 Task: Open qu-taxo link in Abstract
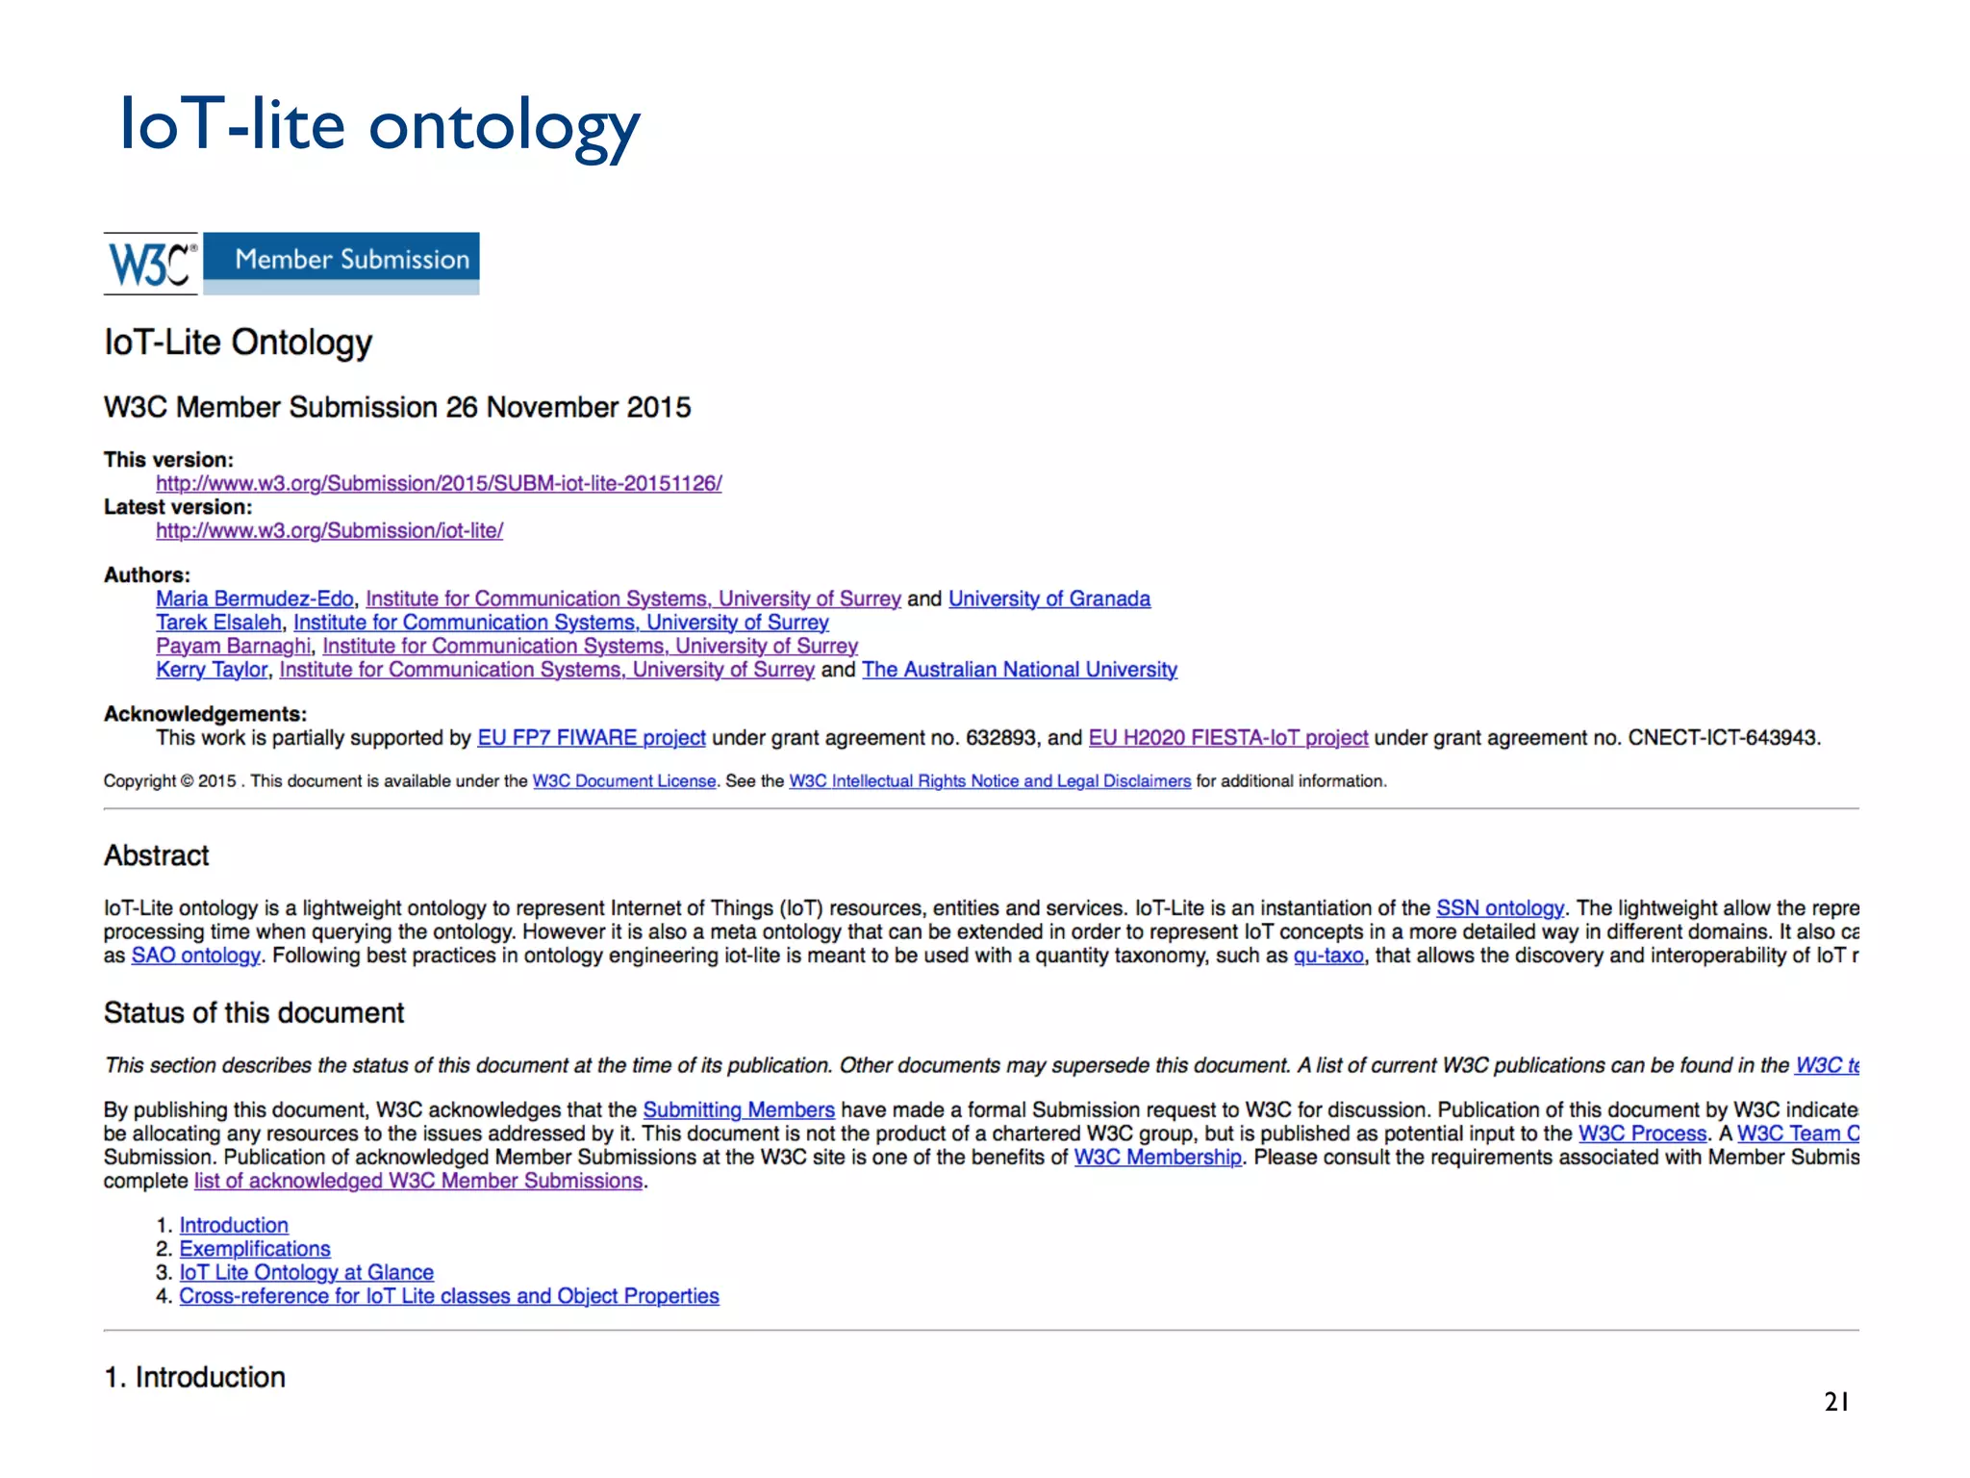point(1328,956)
